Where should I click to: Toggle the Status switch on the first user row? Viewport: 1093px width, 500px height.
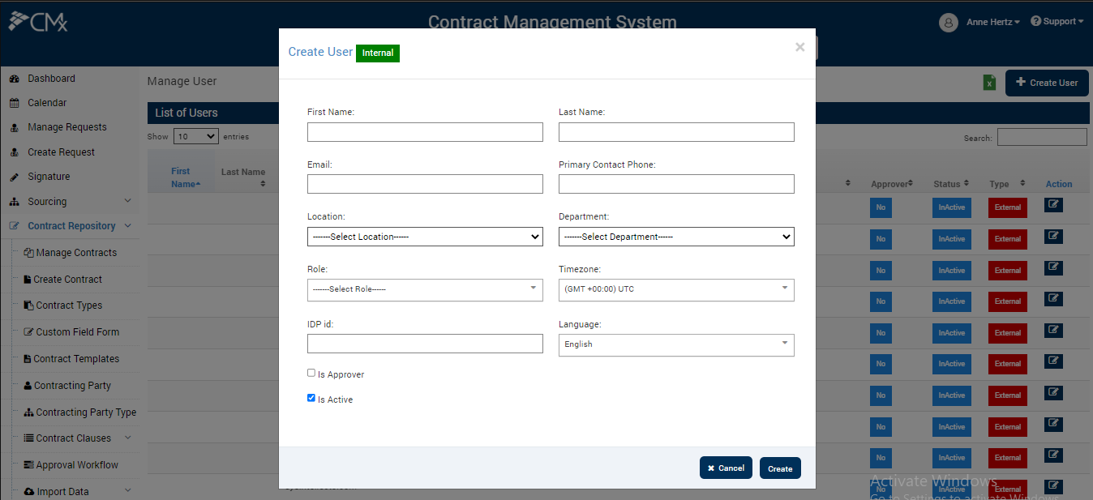(x=950, y=207)
